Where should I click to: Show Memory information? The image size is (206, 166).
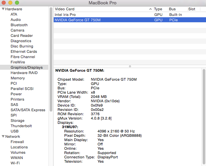coord(18,78)
